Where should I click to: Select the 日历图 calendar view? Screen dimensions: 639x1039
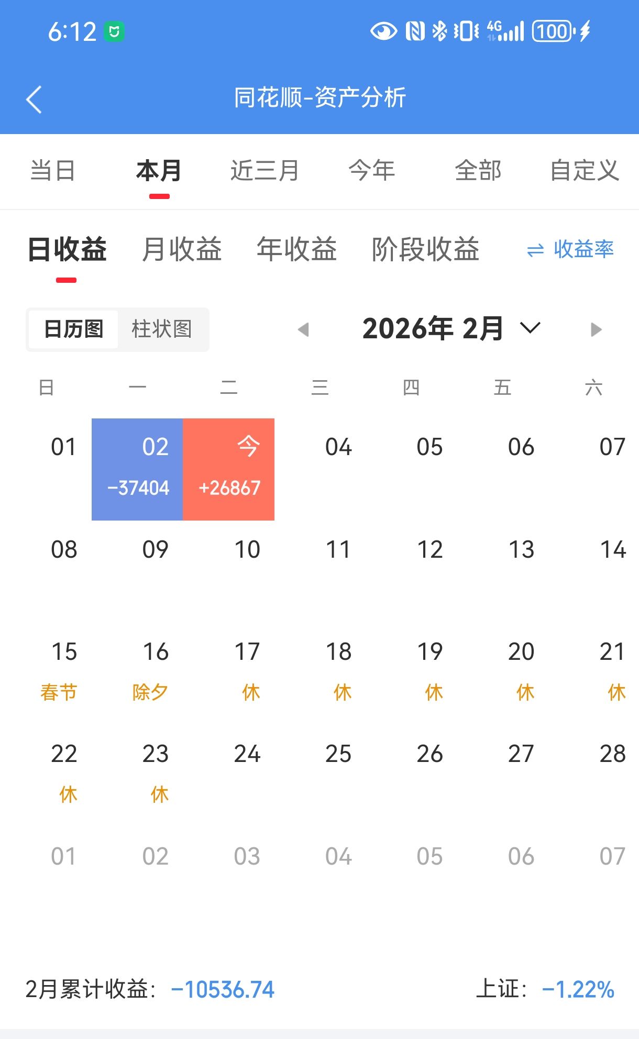tap(74, 329)
